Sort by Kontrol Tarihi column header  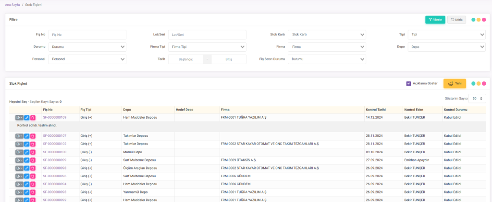pyautogui.click(x=375, y=110)
